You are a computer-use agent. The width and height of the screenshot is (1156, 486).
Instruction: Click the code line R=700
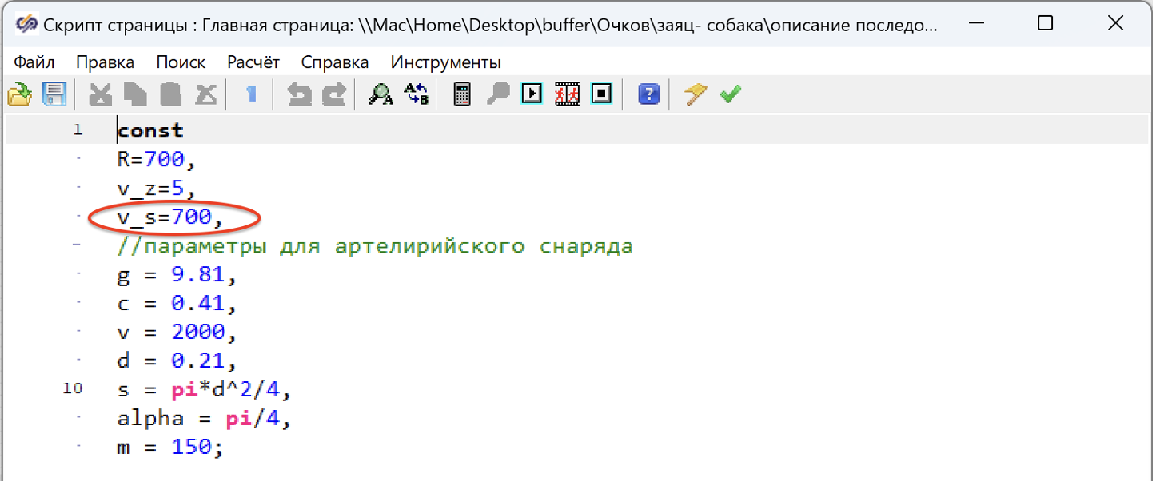click(x=157, y=159)
